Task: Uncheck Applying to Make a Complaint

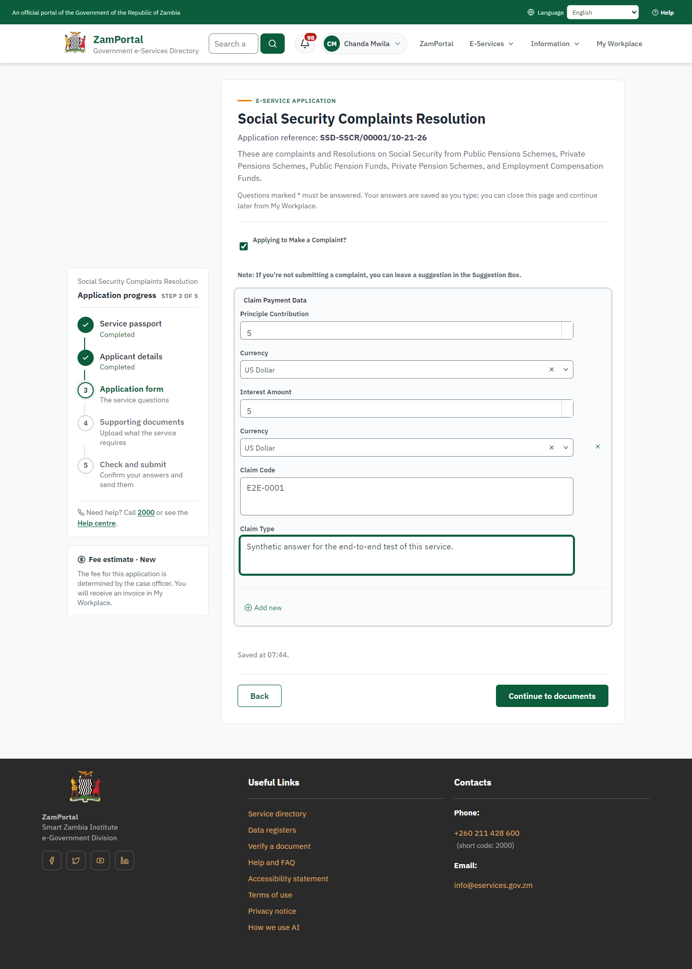Action: point(244,246)
